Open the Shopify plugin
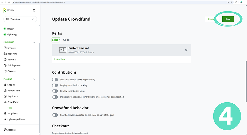 click(11, 85)
